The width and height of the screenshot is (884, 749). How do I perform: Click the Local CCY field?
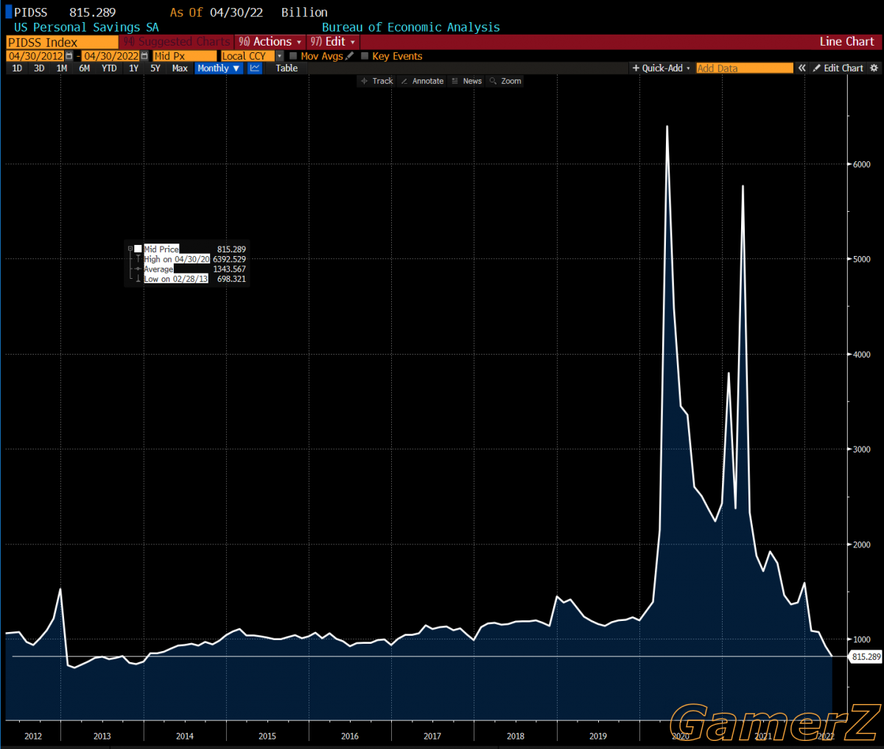point(248,56)
